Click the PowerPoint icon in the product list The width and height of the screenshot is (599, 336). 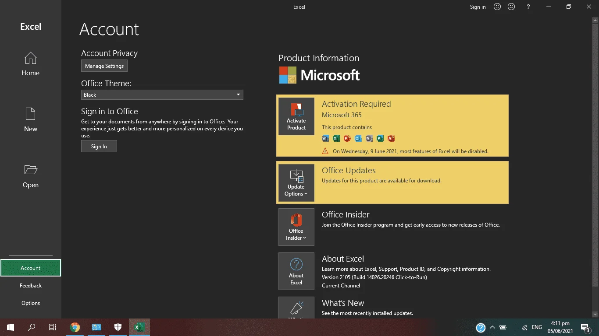coord(347,138)
